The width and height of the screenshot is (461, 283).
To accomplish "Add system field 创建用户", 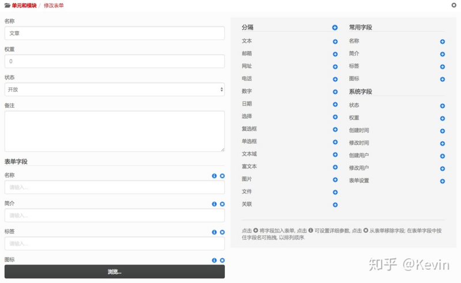I will [x=443, y=156].
